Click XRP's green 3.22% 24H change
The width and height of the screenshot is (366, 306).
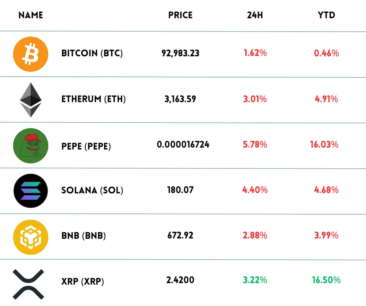pyautogui.click(x=255, y=280)
